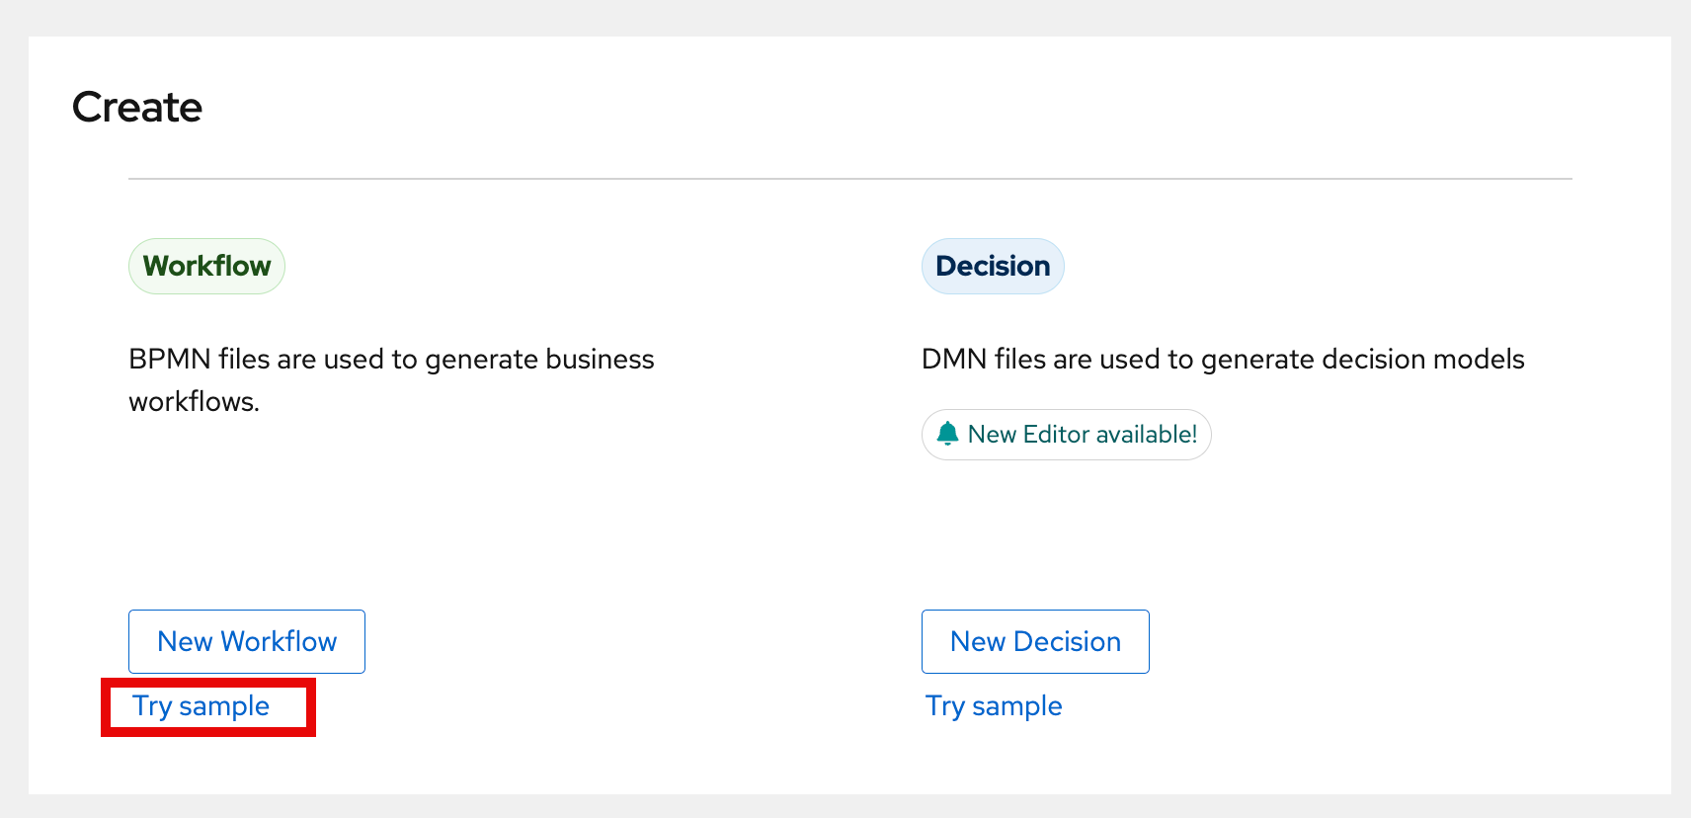This screenshot has height=818, width=1691.
Task: Click the text 'BPMN files are used to generate business workflows.'
Action: (x=391, y=380)
